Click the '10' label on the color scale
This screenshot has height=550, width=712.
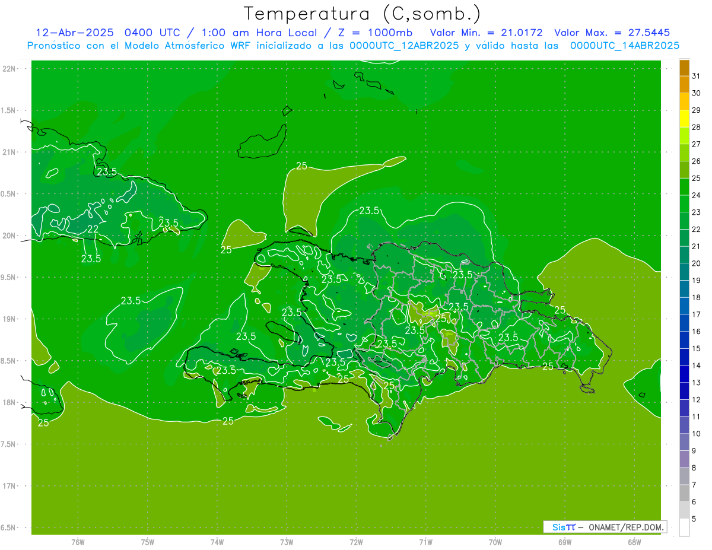point(697,434)
